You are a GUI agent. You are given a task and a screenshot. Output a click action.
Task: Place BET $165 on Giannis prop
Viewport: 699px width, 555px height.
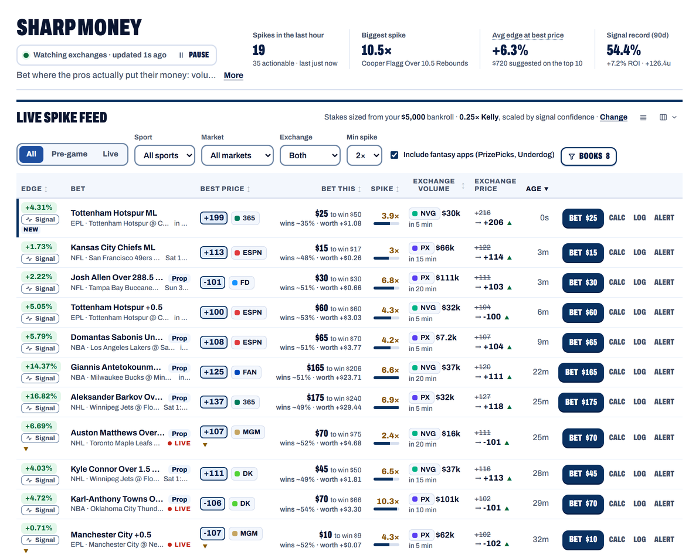(581, 372)
